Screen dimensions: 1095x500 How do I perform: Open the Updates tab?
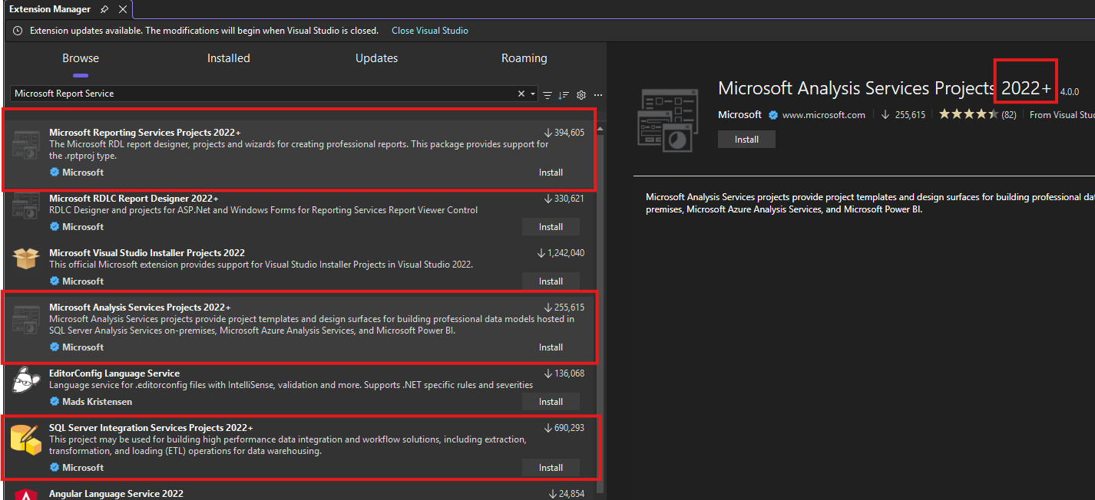pos(376,58)
